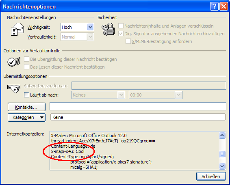Click the Schließen button

(x=211, y=176)
